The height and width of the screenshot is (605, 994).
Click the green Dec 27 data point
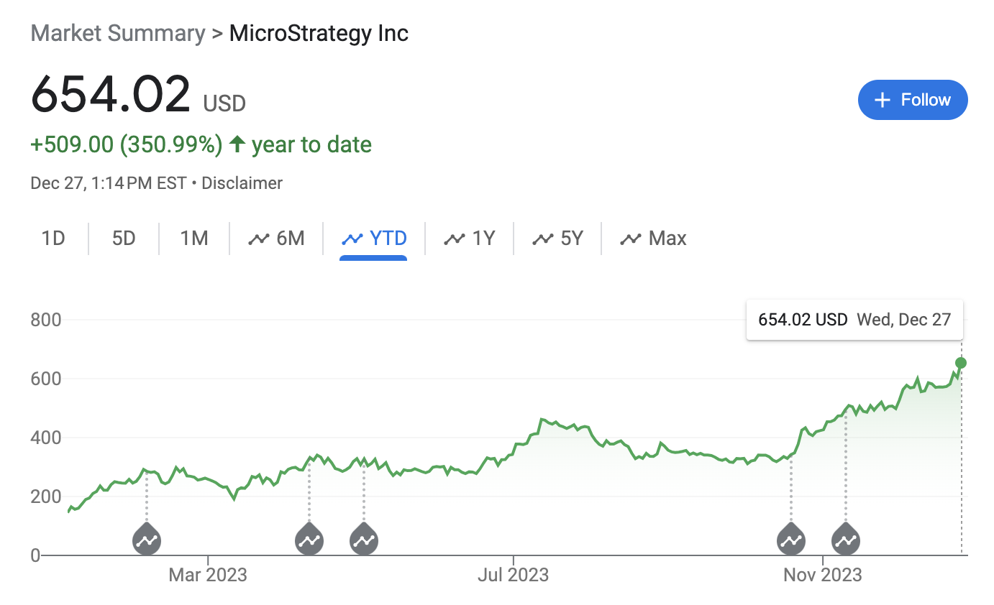(961, 363)
